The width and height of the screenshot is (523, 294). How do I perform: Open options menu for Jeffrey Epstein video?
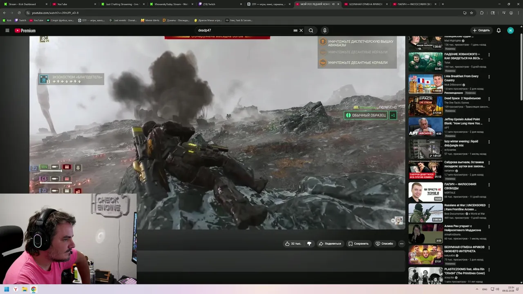pos(489,120)
